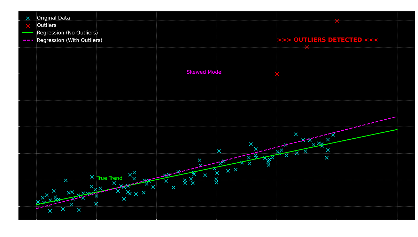Screen dimensions: 418x237
Task: Click the leftmost cyan data point
Action: (38, 202)
